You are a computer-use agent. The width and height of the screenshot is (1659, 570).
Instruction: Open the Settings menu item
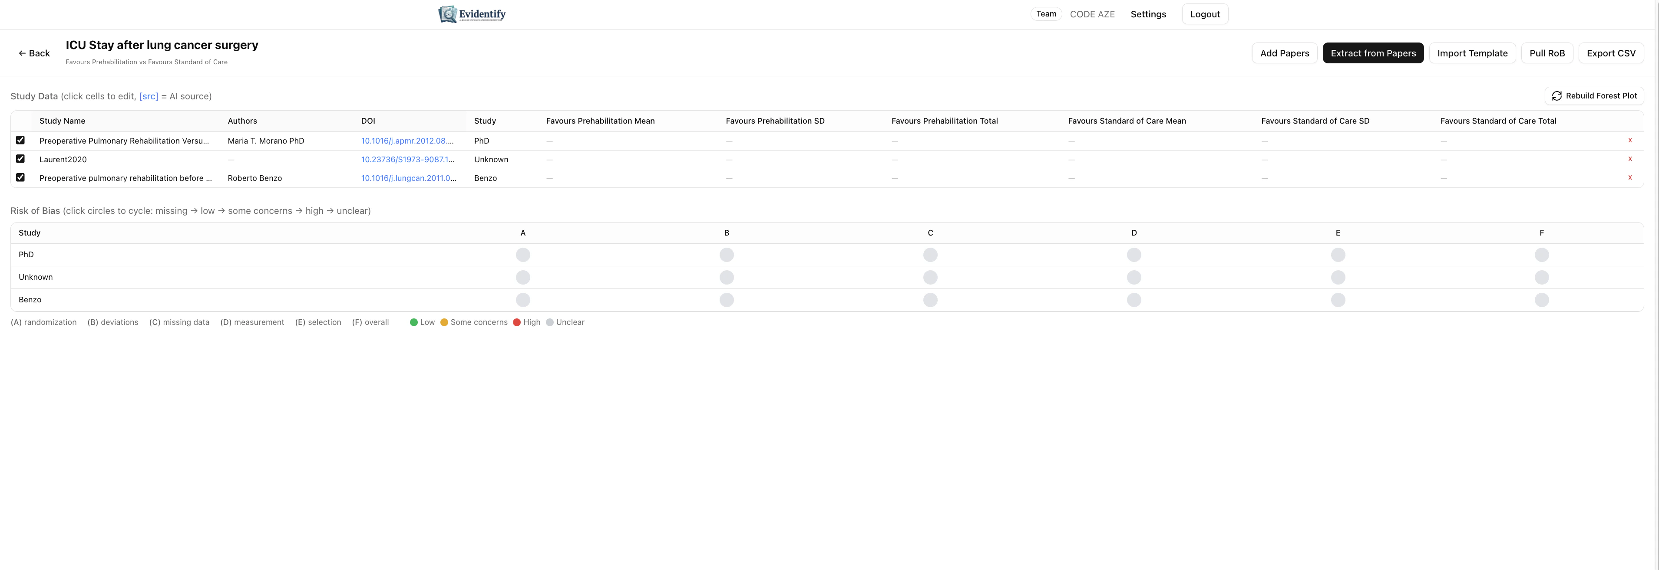(x=1148, y=14)
